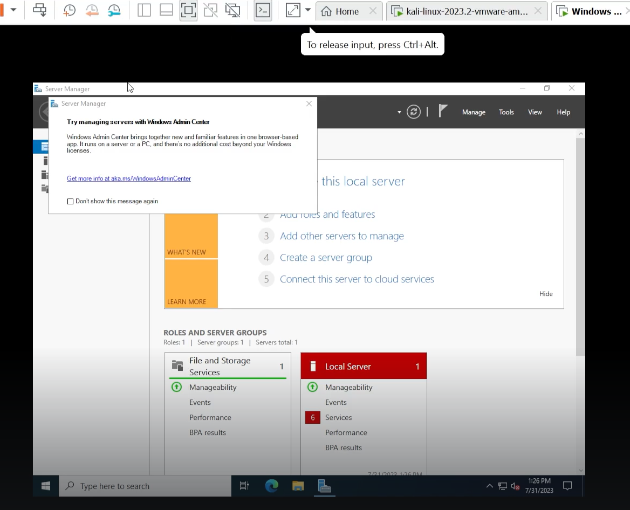This screenshot has height=510, width=630.
Task: Open the notifications flag icon
Action: [x=443, y=111]
